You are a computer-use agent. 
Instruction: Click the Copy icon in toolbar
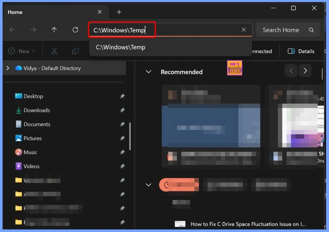tap(75, 51)
